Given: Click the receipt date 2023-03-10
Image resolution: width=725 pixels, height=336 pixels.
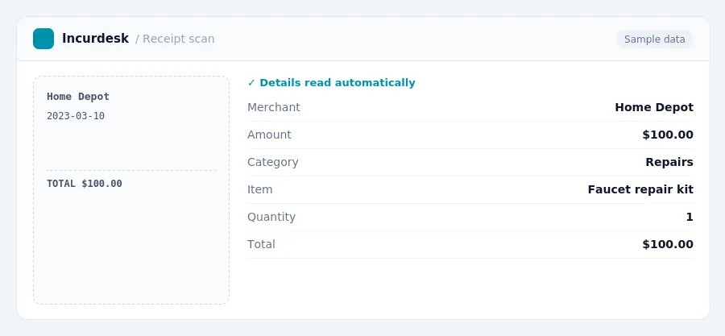Looking at the screenshot, I should tap(76, 116).
